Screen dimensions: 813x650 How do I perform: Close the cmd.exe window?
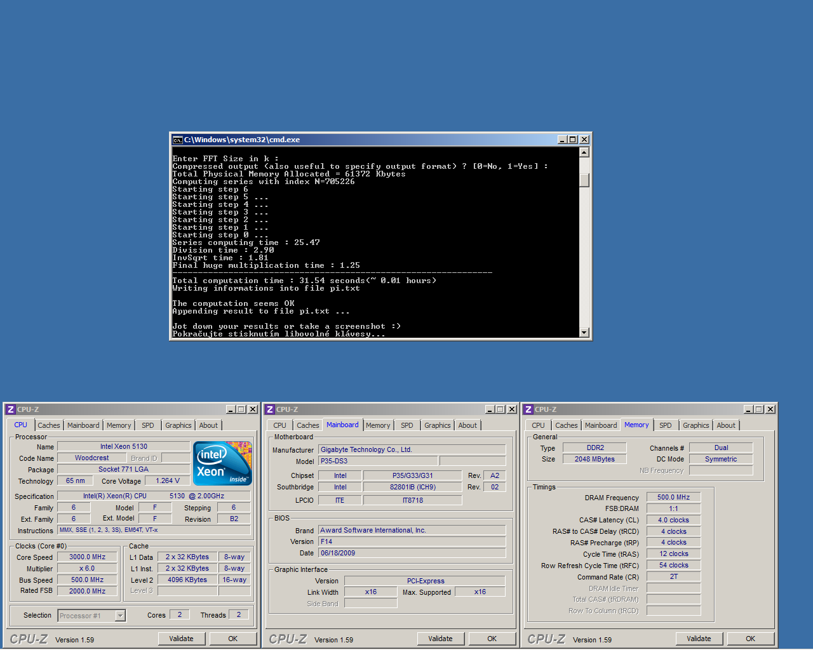pyautogui.click(x=584, y=140)
